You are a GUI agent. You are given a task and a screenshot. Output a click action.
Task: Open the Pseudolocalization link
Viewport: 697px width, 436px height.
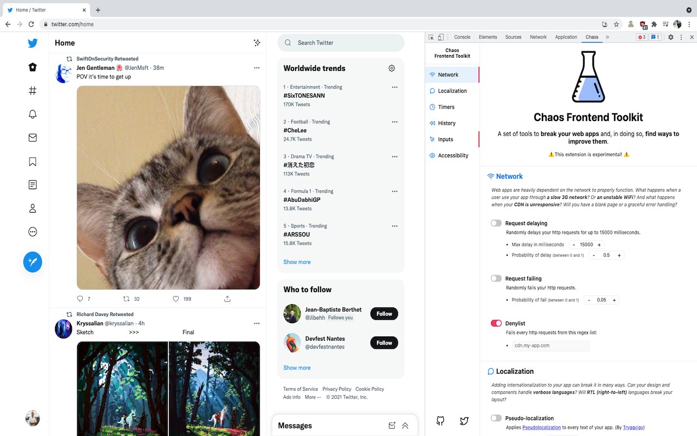pos(541,427)
